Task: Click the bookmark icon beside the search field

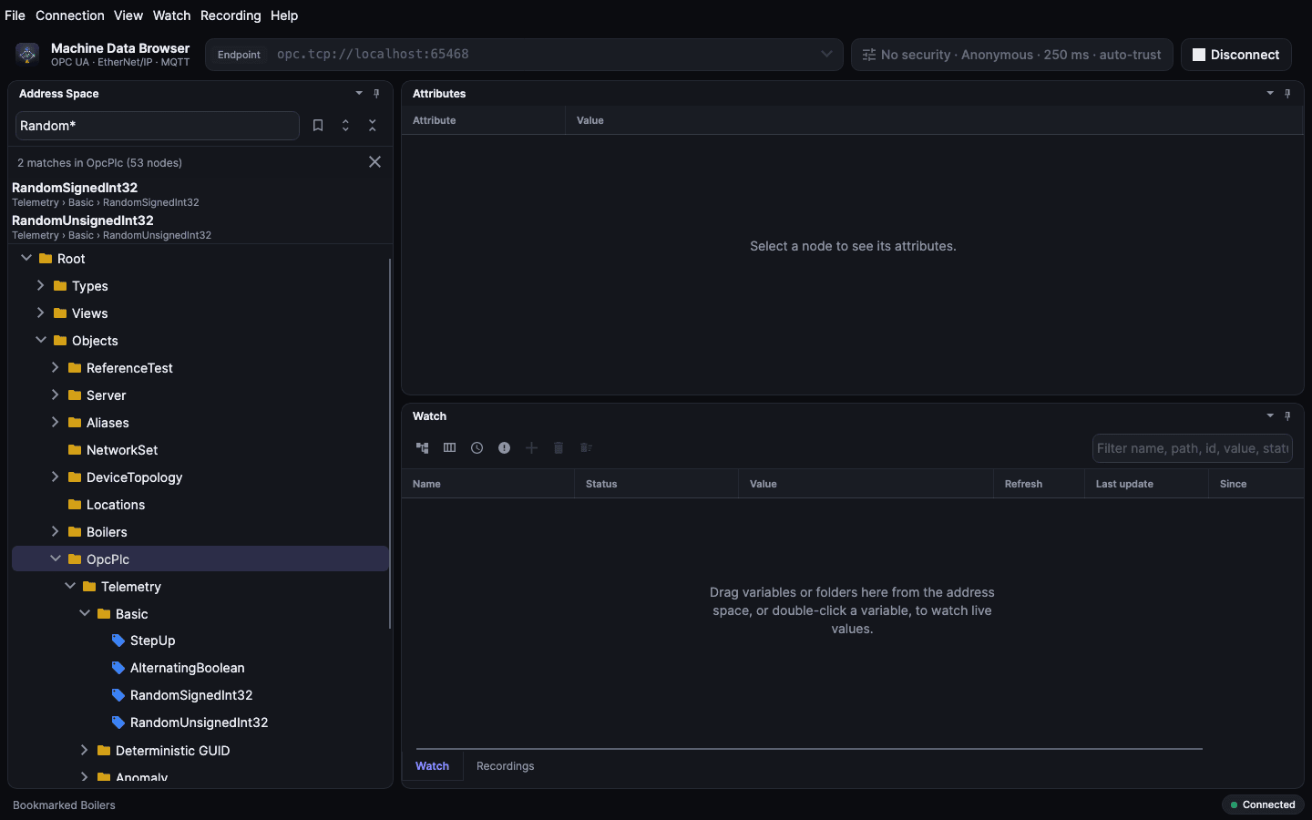Action: pos(318,126)
